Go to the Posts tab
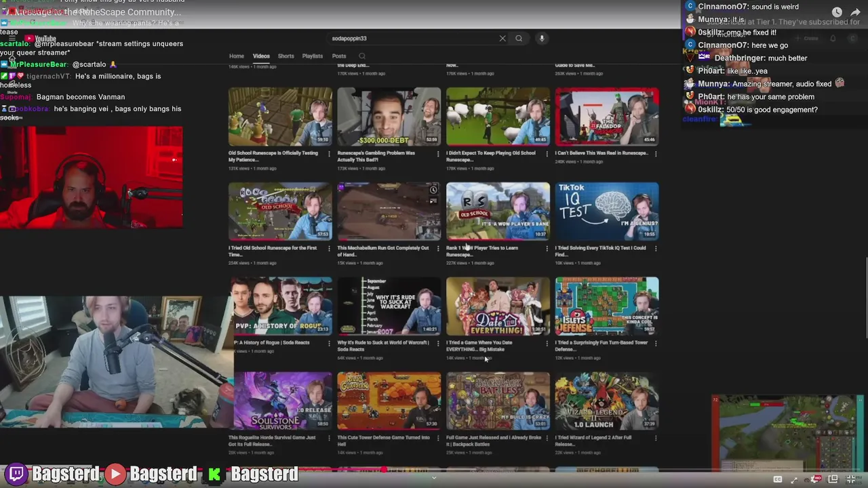 tap(339, 56)
